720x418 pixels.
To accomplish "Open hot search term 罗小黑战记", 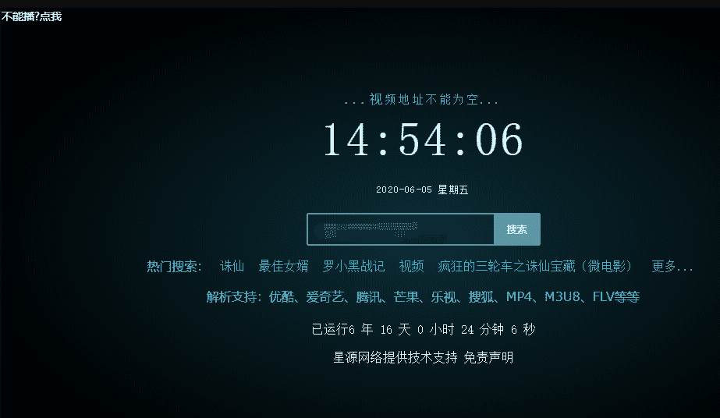I will tap(353, 266).
